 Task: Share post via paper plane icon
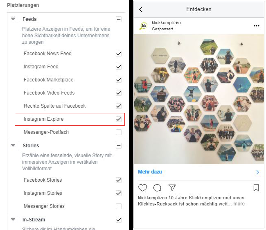(x=172, y=188)
